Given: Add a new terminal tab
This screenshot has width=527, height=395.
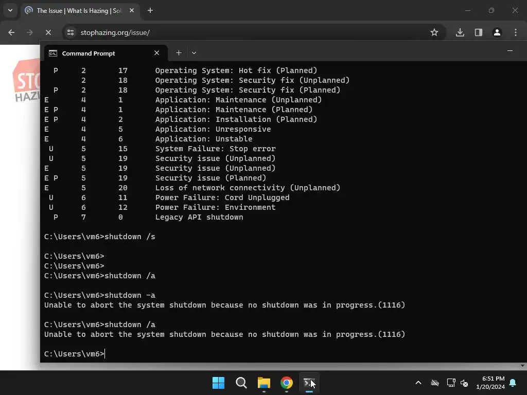Looking at the screenshot, I should point(179,53).
